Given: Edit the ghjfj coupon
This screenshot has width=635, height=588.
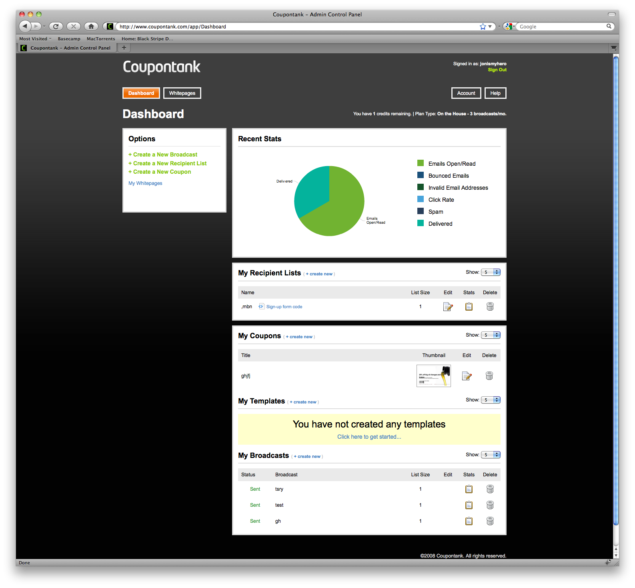Looking at the screenshot, I should click(x=467, y=376).
